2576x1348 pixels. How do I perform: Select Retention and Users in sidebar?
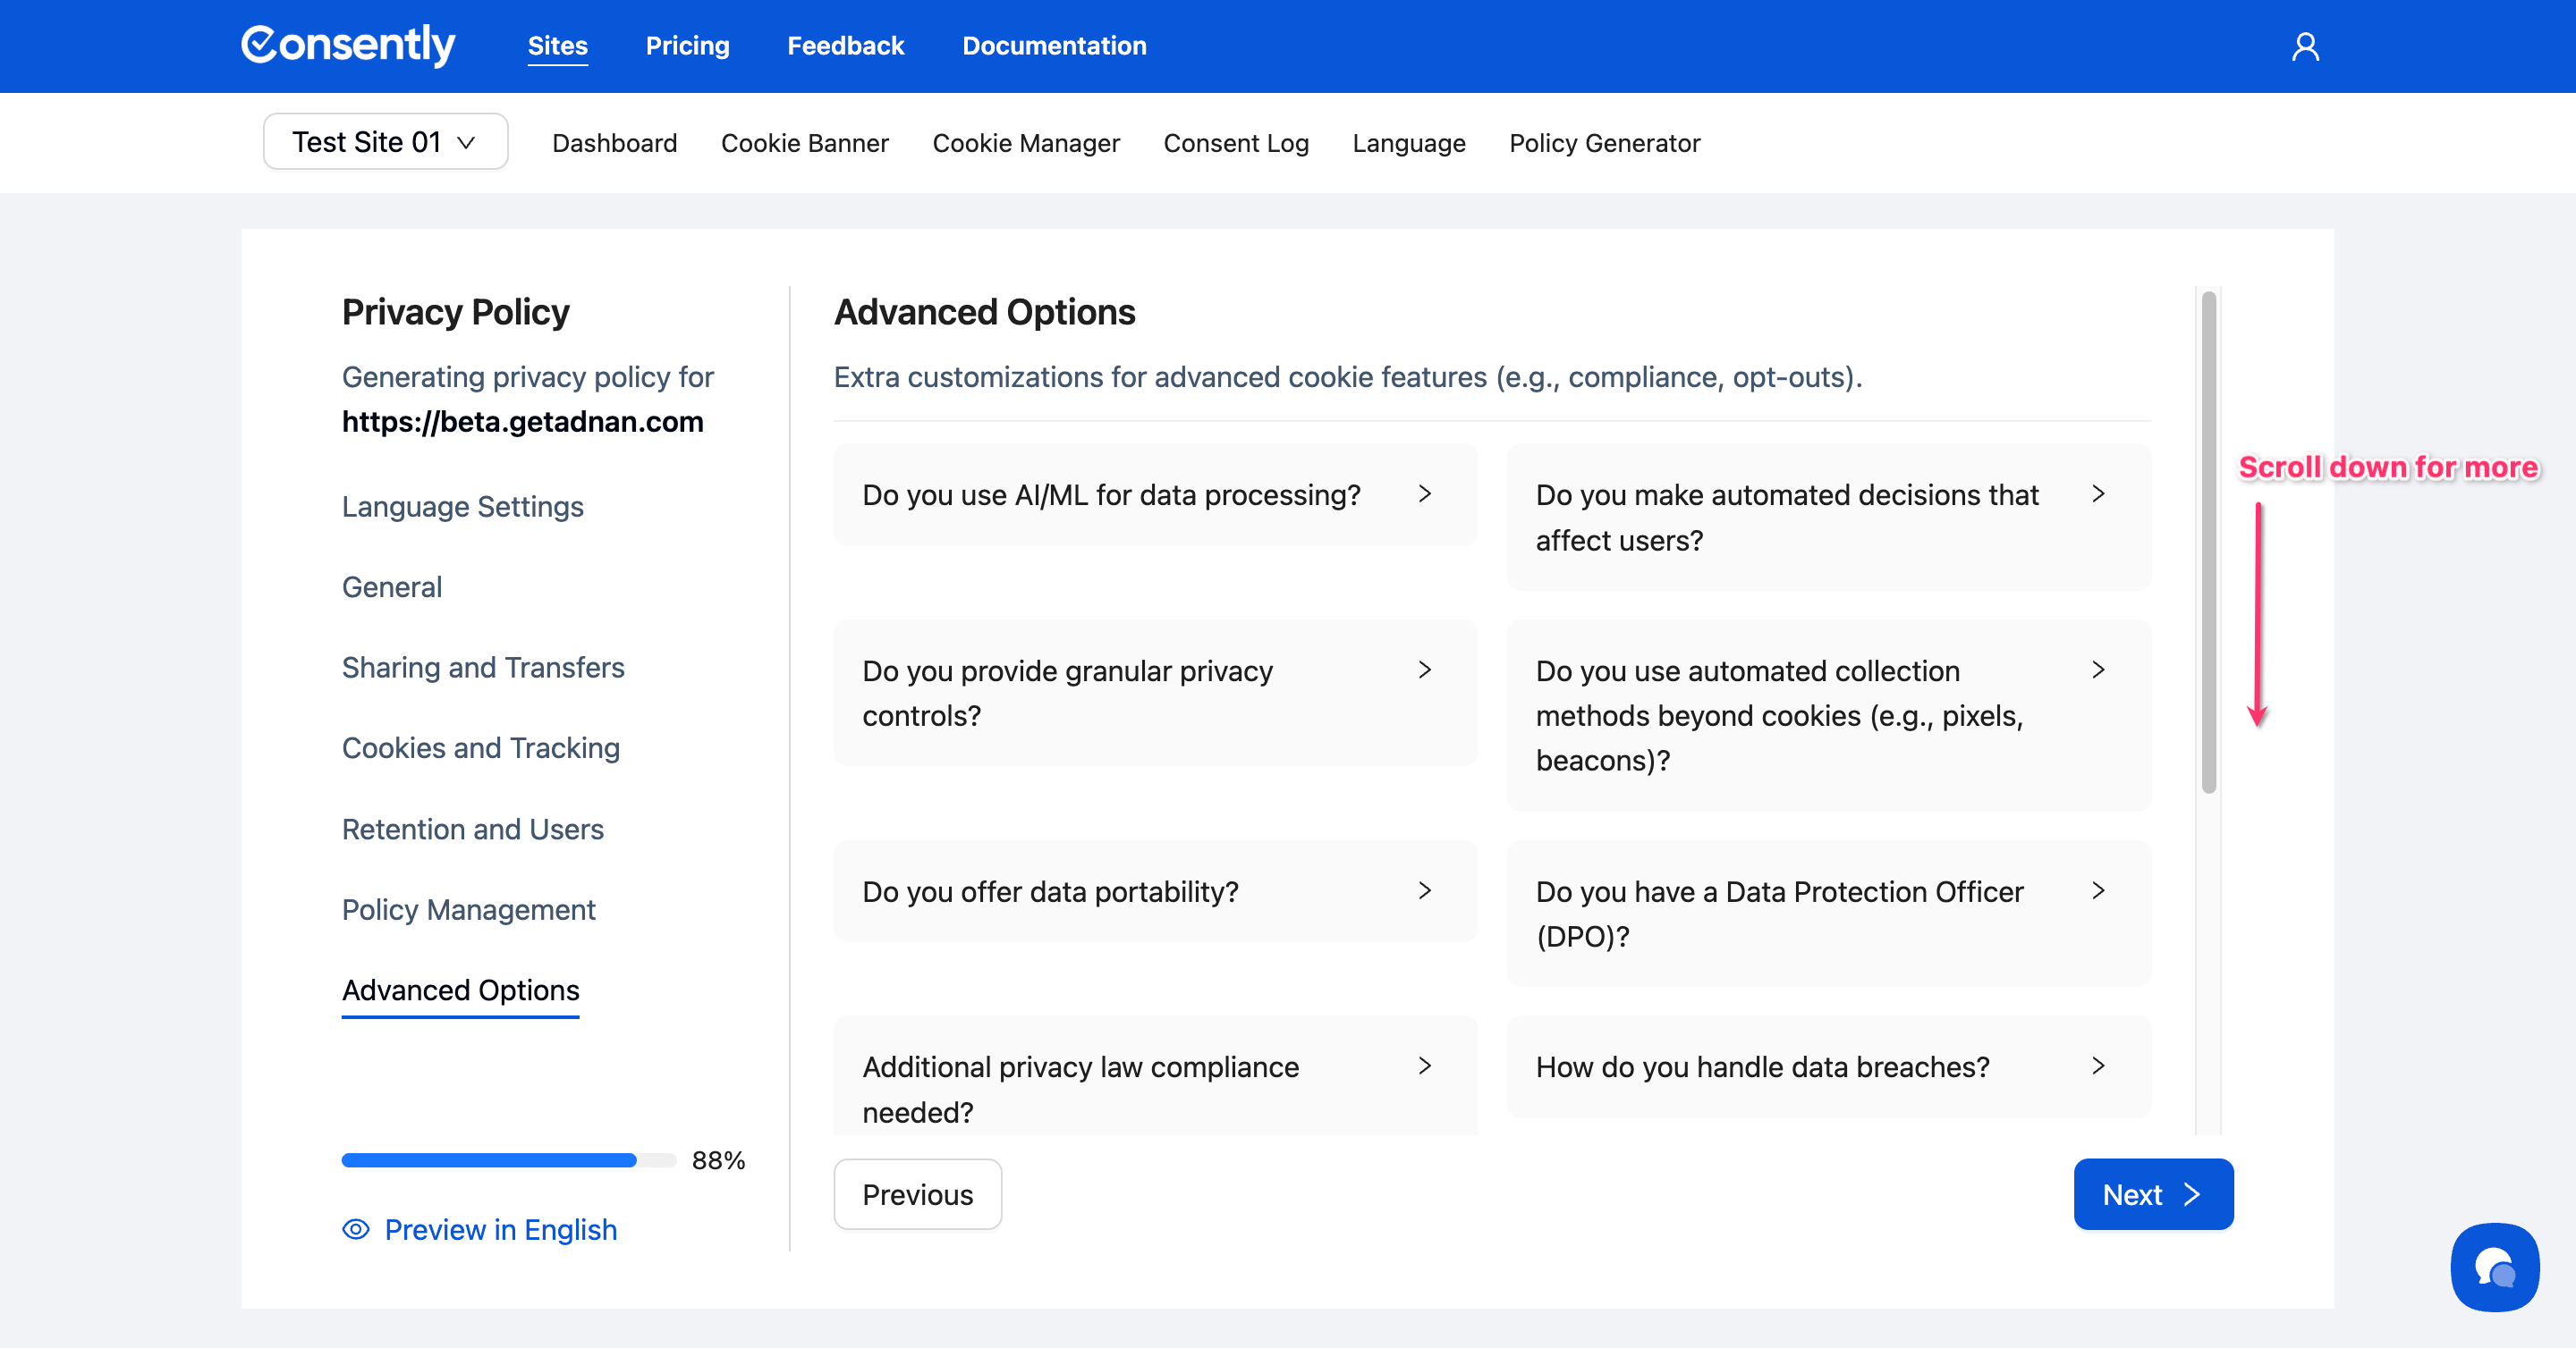[472, 829]
